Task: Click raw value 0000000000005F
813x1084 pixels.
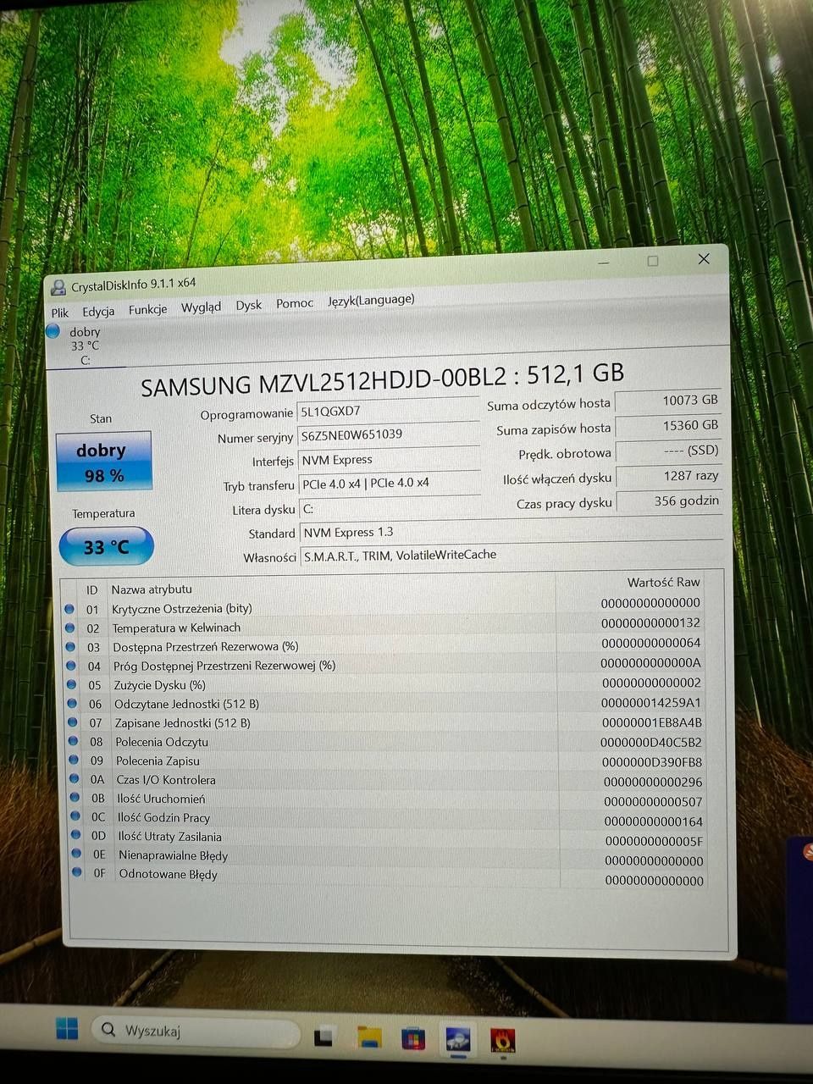Action: point(654,842)
